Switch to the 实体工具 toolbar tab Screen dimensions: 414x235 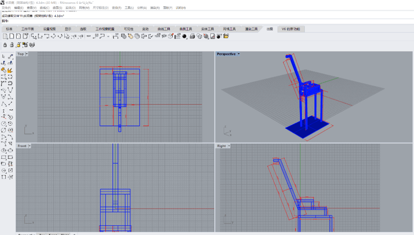point(207,29)
